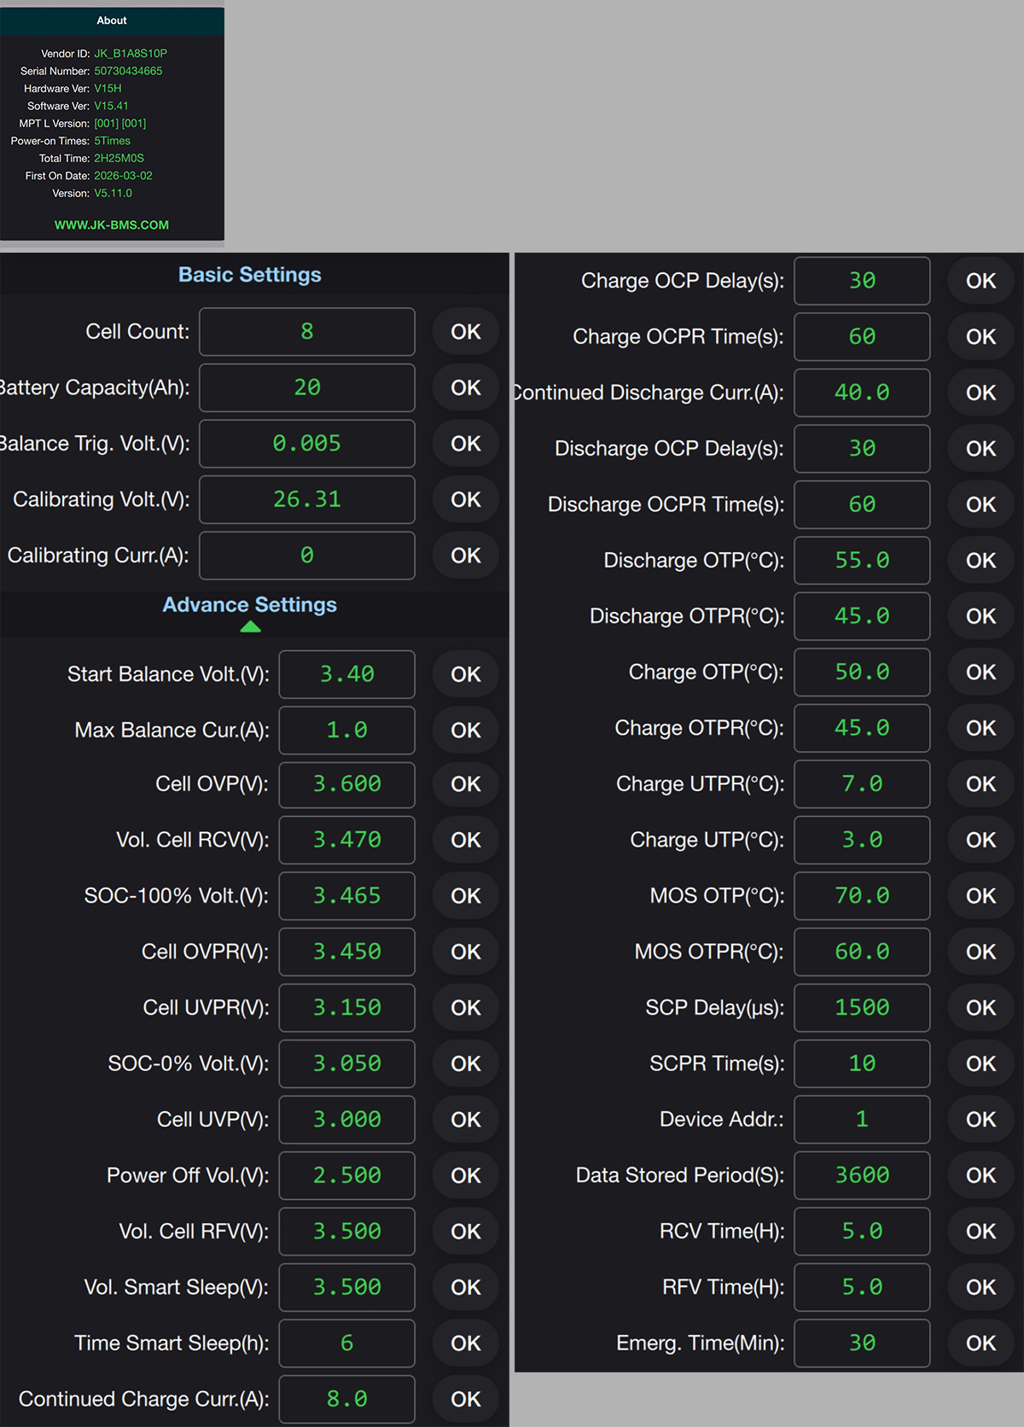Edit the Device Addr. input field
Viewport: 1024px width, 1427px height.
click(862, 1120)
